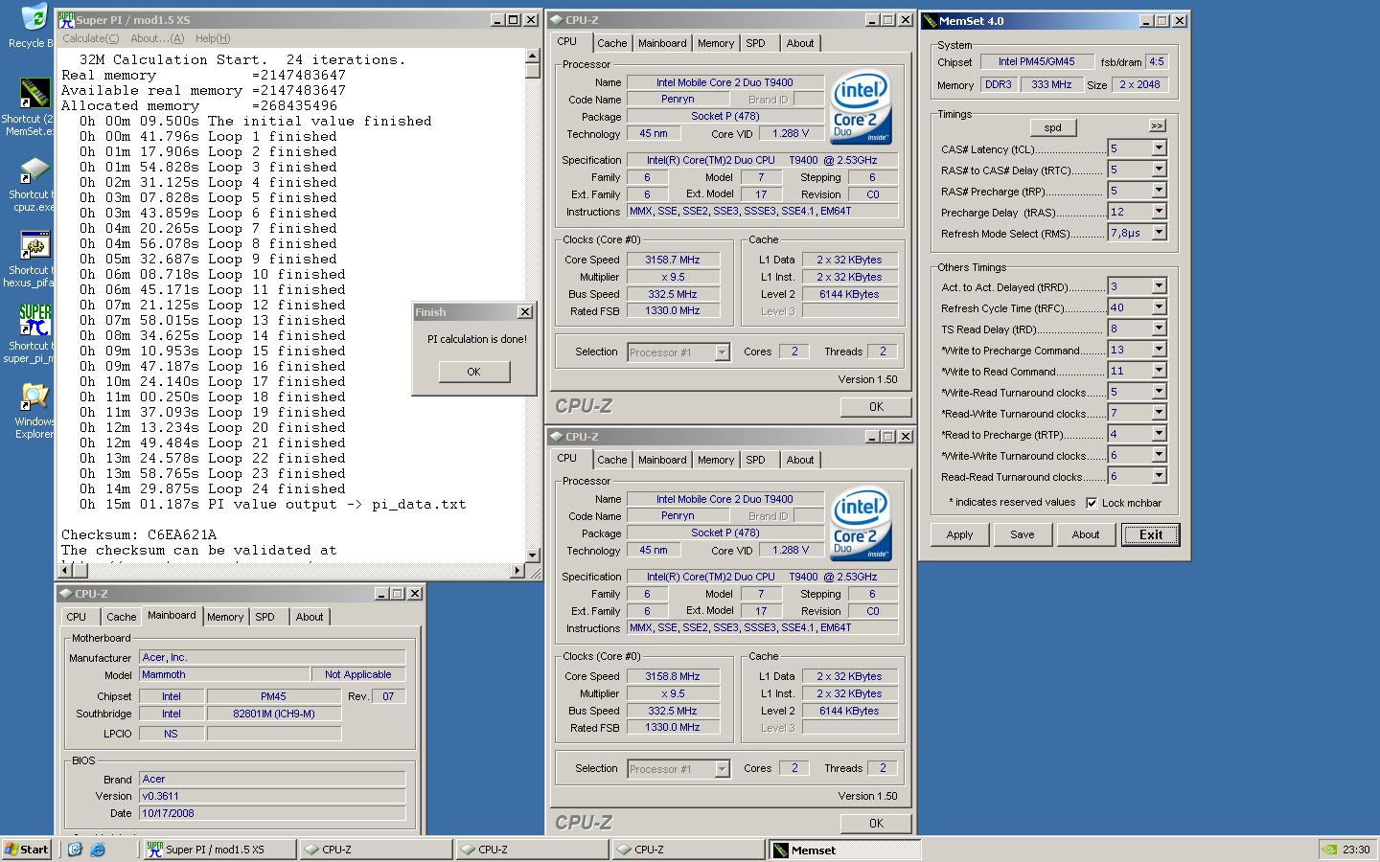The height and width of the screenshot is (862, 1380).
Task: Click the Super PI title bar icon
Action: (x=66, y=19)
